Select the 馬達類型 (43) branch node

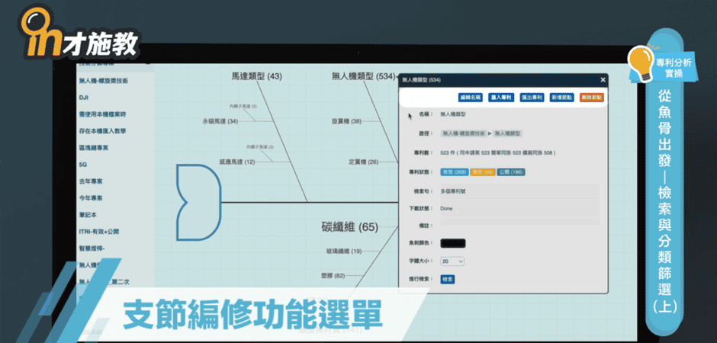click(256, 76)
